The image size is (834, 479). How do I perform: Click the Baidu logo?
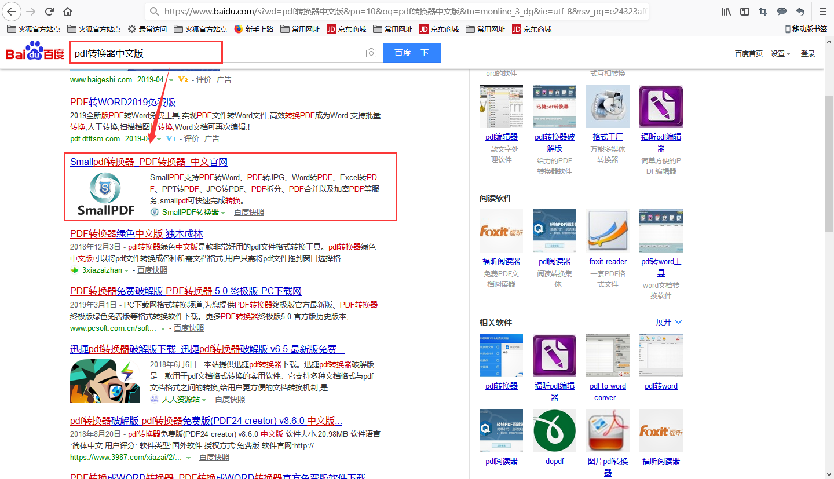35,51
